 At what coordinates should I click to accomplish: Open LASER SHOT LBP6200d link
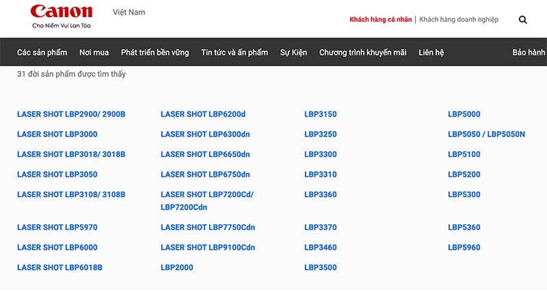tap(203, 114)
